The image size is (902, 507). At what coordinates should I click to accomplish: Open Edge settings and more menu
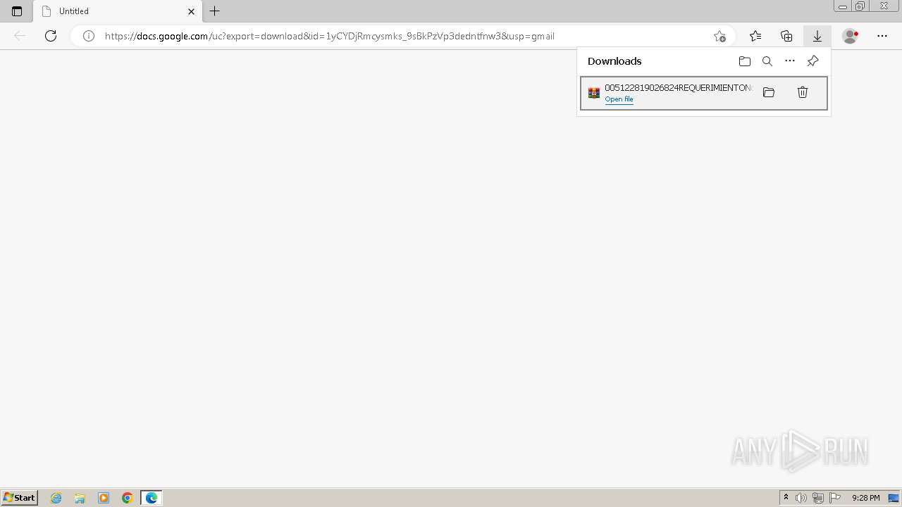point(882,36)
